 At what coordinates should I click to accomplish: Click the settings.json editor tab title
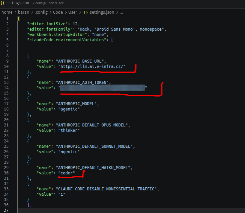point(18,3)
